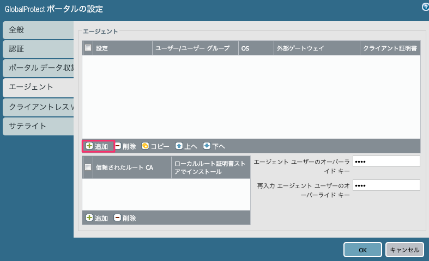Open the クライアントレス VPN tab
The height and width of the screenshot is (261, 429).
38,107
